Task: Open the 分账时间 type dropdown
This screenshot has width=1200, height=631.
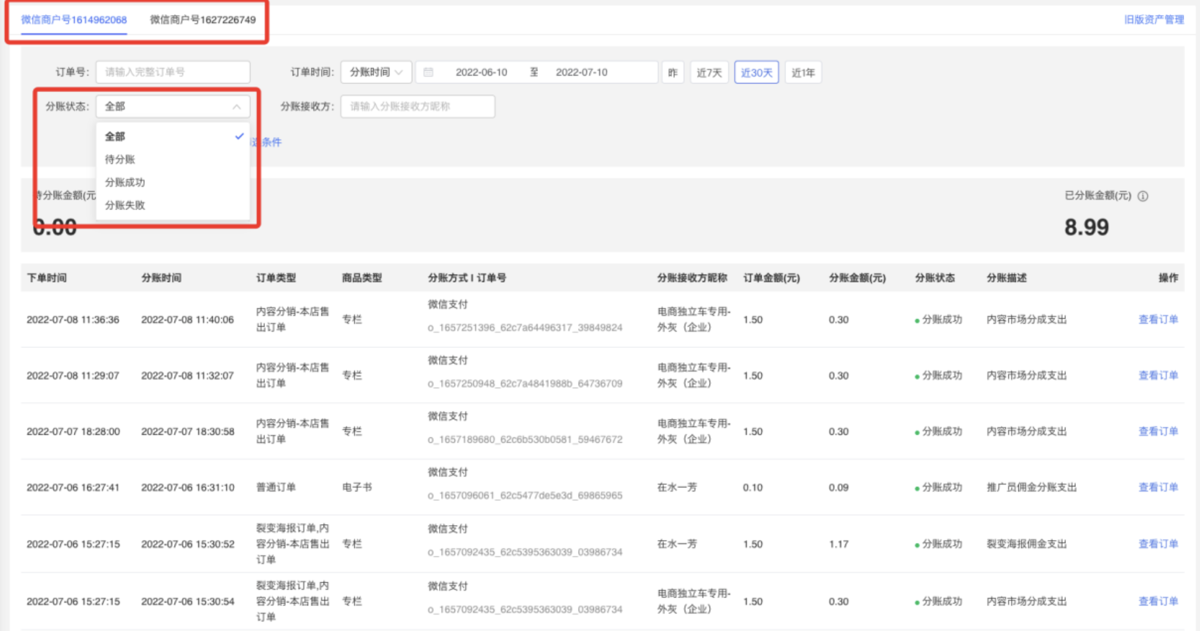Action: (x=376, y=72)
